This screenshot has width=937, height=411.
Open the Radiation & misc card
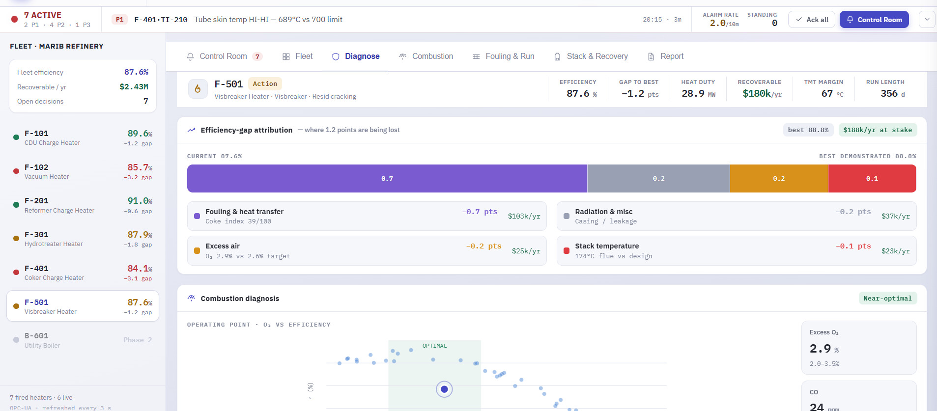tap(737, 216)
